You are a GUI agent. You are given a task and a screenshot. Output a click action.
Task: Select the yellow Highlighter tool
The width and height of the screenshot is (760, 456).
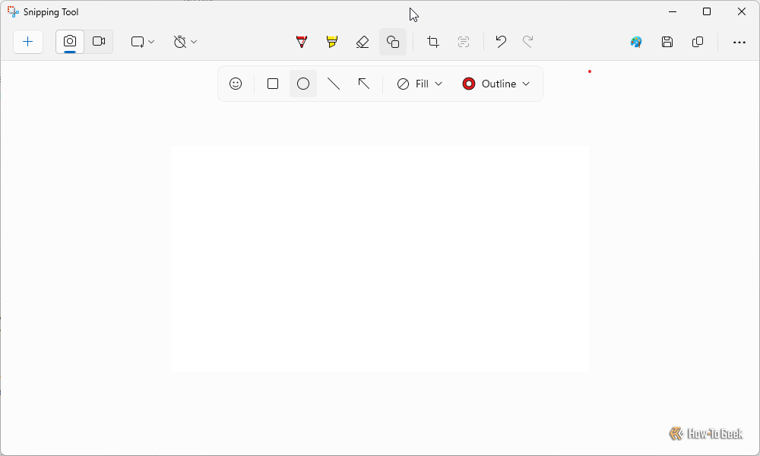tap(332, 42)
